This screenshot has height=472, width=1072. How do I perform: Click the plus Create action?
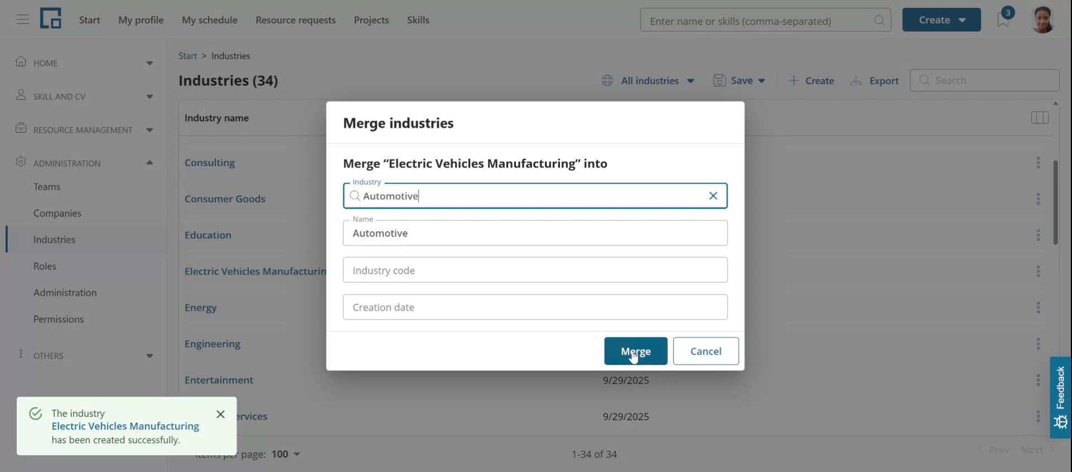(811, 80)
